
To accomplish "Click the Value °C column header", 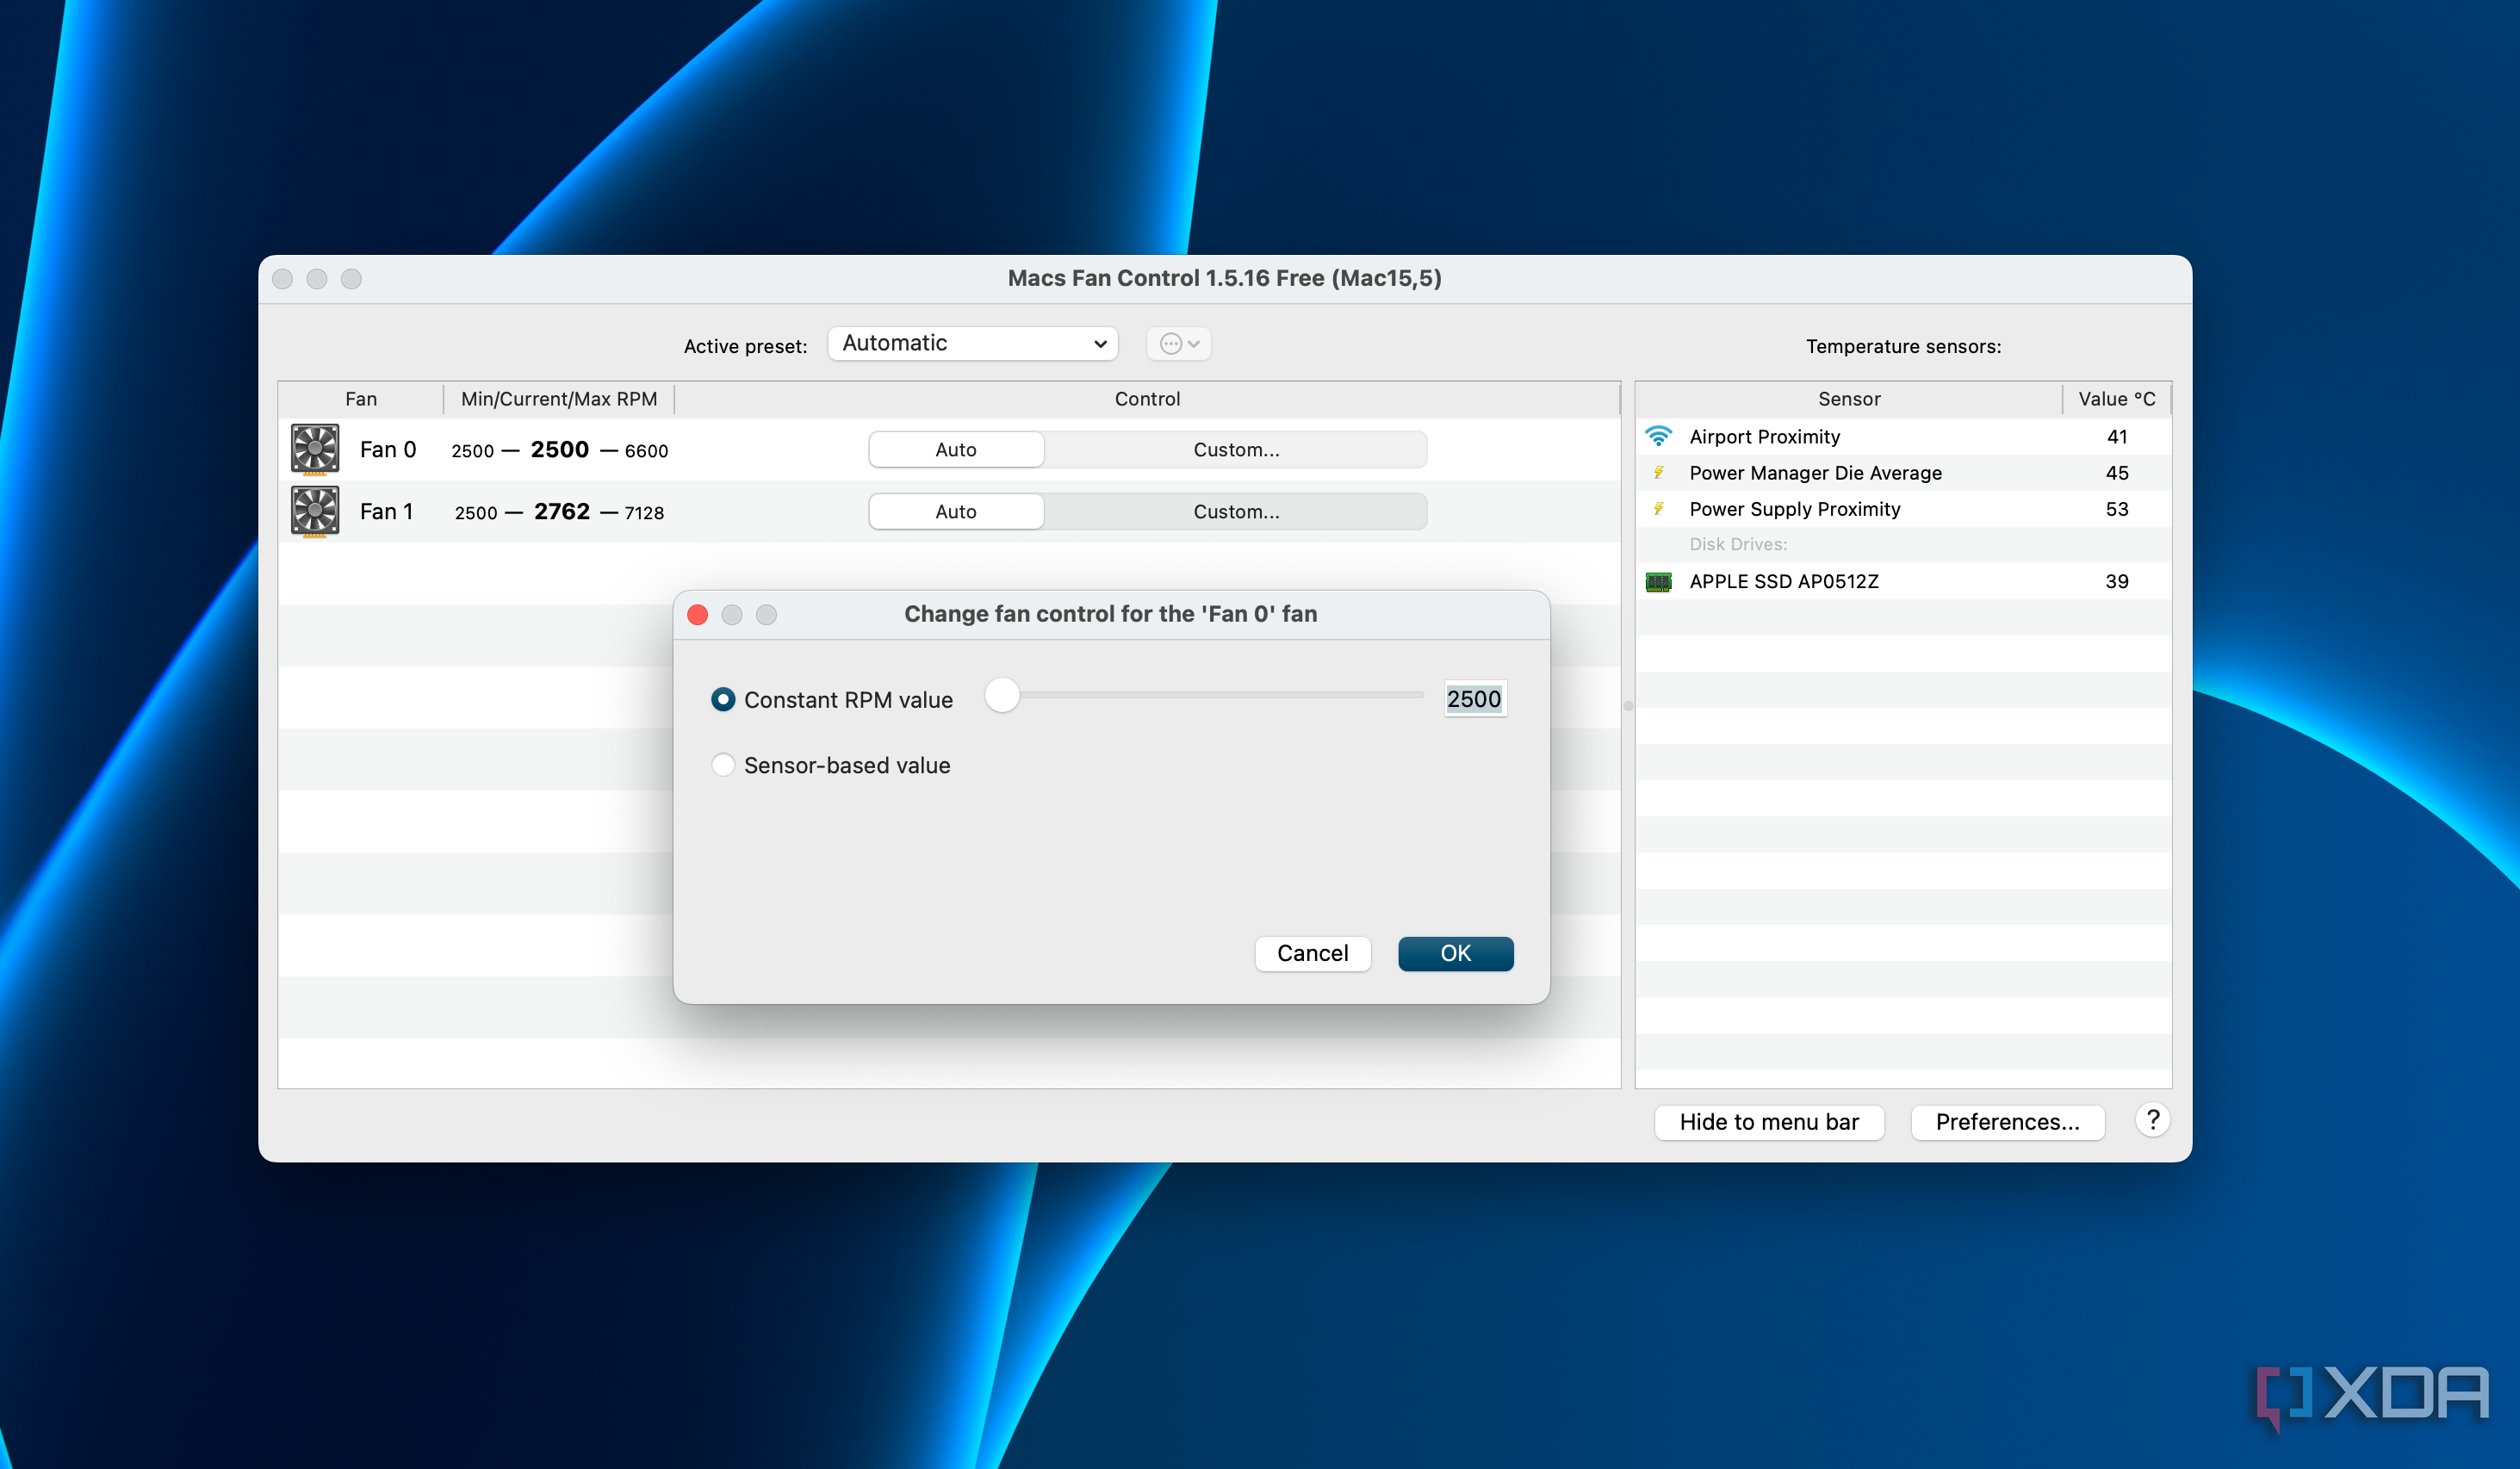I will coord(2116,399).
